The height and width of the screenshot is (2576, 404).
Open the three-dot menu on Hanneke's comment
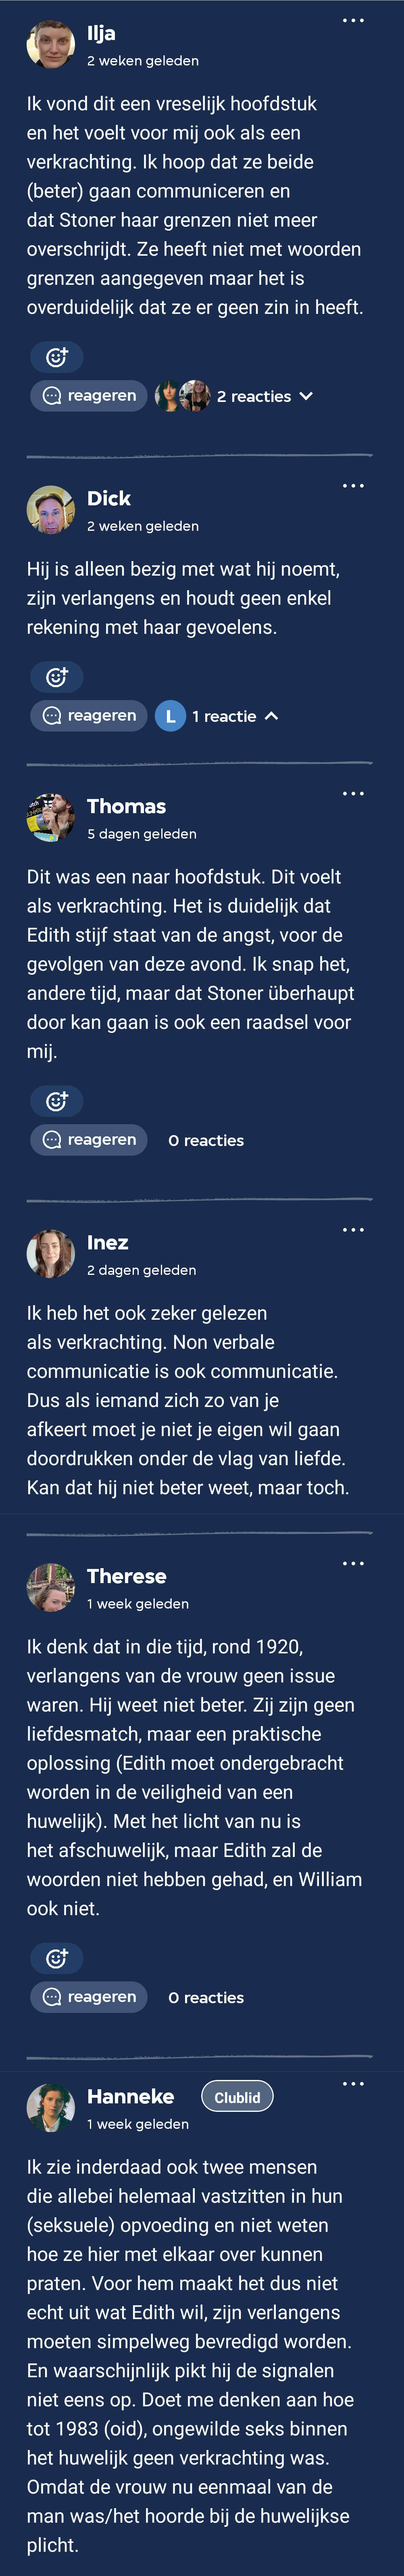point(353,2084)
